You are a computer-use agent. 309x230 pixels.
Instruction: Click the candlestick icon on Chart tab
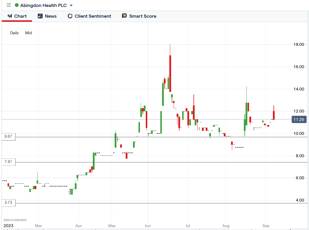10,16
